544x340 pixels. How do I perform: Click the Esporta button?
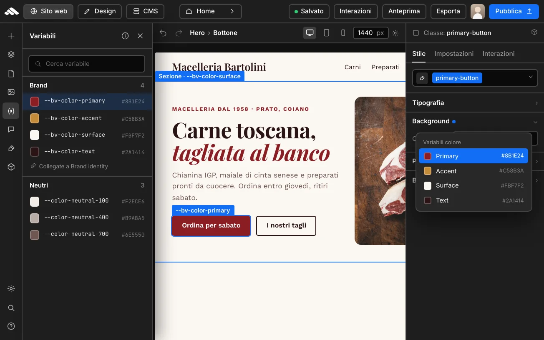448,11
